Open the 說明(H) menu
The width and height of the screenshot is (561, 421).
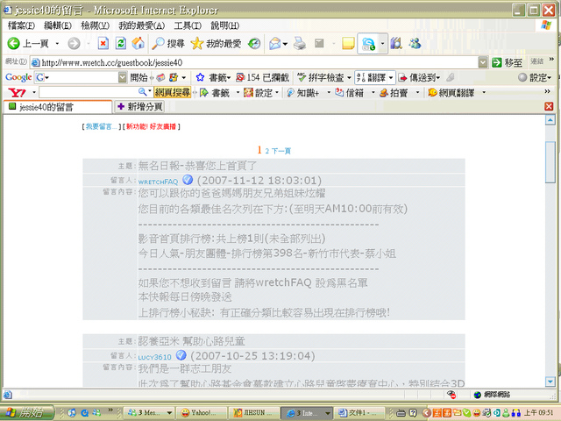click(x=225, y=25)
